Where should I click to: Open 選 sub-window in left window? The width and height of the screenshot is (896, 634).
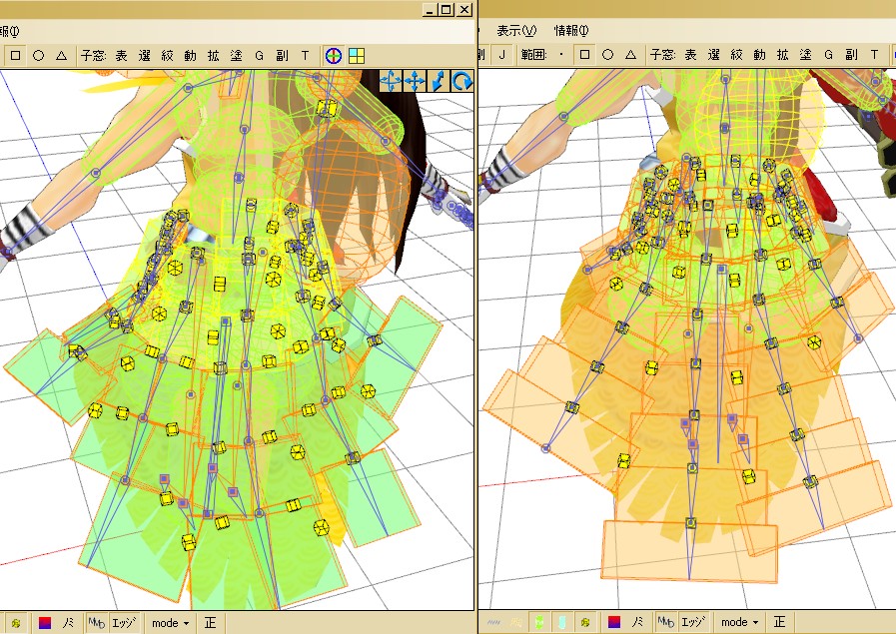(x=144, y=56)
